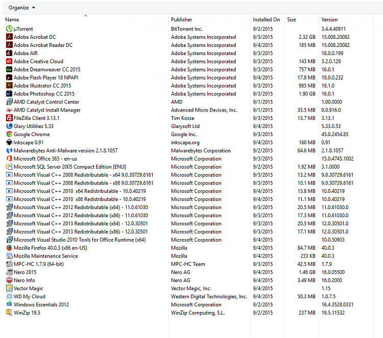Click version 3.4.4.40911 of µTorrent
The width and height of the screenshot is (383, 338).
coord(333,29)
